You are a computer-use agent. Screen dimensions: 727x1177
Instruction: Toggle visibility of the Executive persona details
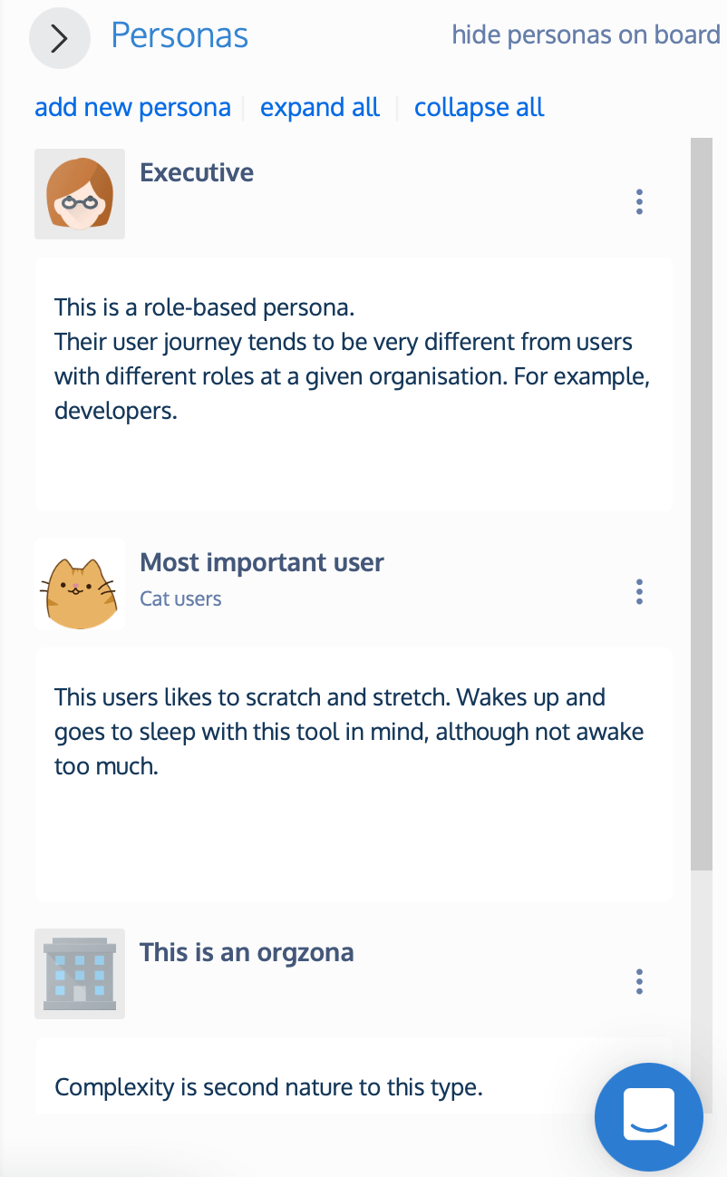(197, 172)
